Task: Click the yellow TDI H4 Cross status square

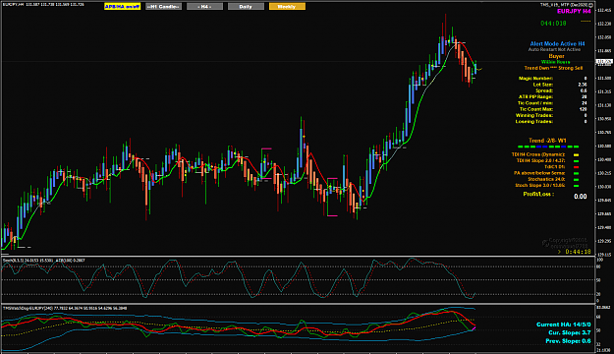Action: click(x=576, y=154)
